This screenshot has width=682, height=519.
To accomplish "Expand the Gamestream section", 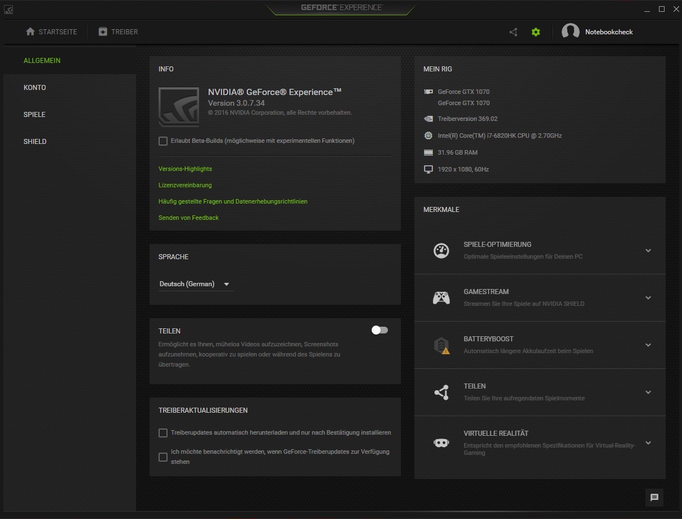I will tap(648, 298).
